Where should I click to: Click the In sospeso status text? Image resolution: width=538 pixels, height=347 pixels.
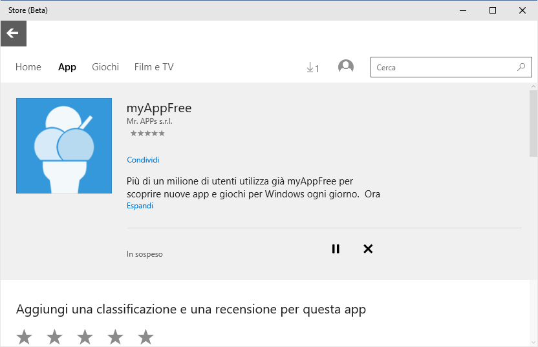(144, 254)
